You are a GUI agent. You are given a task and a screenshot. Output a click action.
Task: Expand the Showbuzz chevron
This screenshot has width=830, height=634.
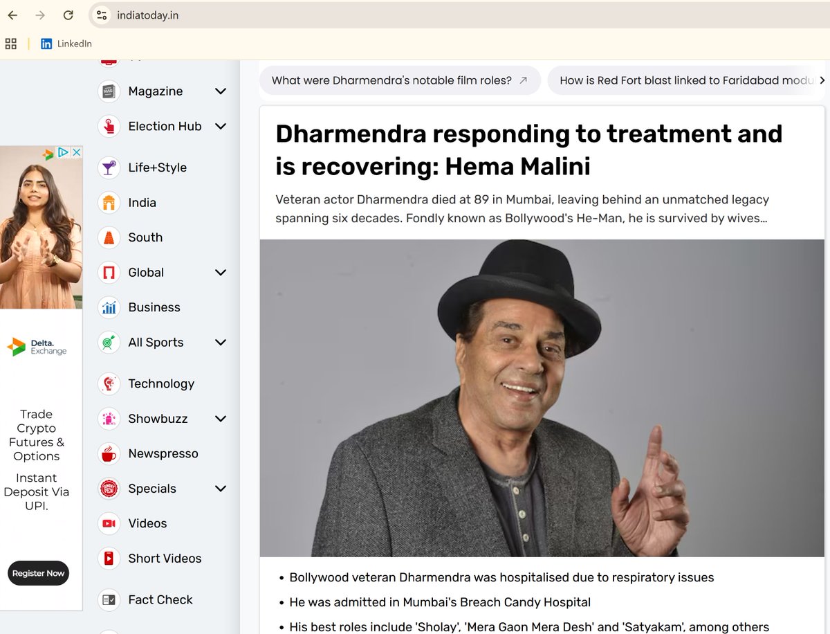(221, 419)
